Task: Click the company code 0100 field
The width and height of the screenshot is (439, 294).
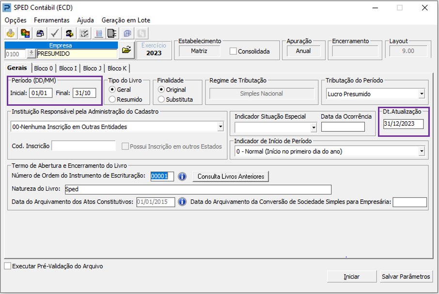Action: coord(16,54)
